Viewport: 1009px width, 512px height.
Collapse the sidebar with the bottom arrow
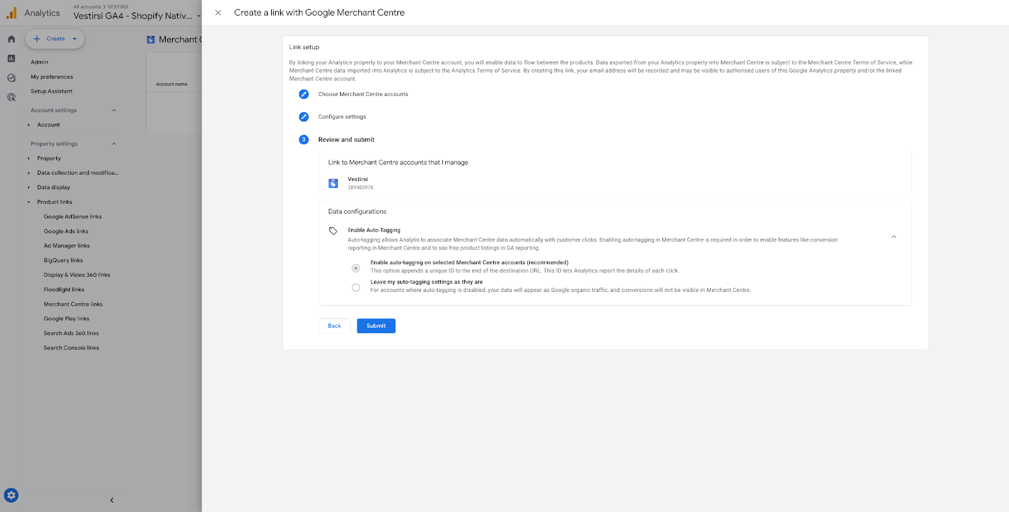click(x=112, y=500)
